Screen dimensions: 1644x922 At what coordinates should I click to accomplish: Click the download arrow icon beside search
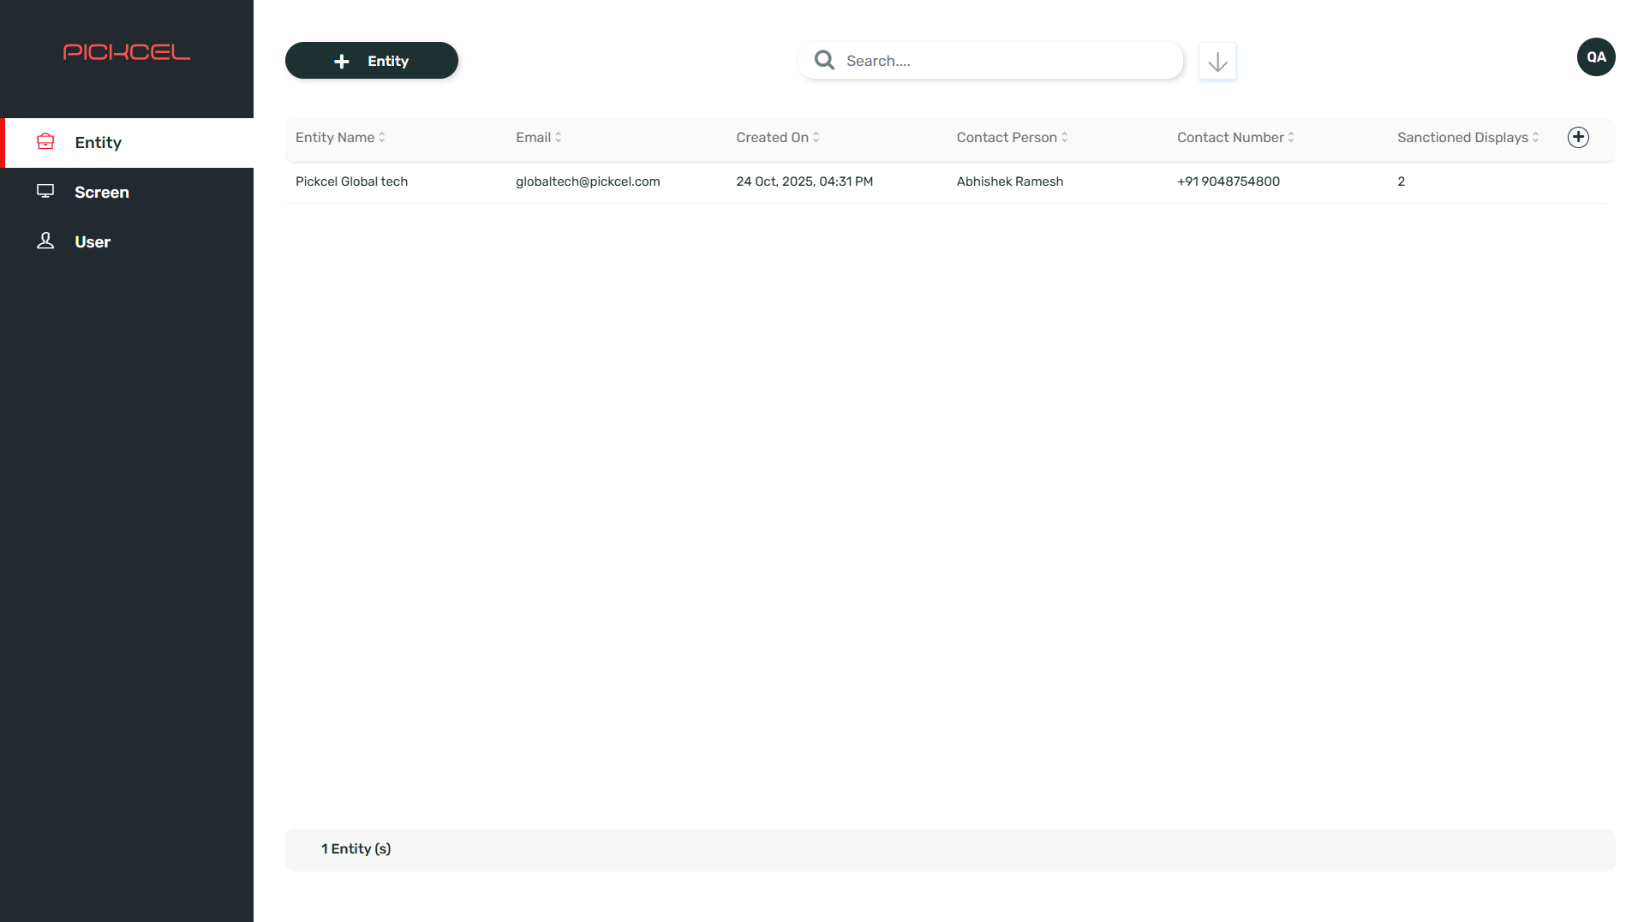click(x=1217, y=61)
